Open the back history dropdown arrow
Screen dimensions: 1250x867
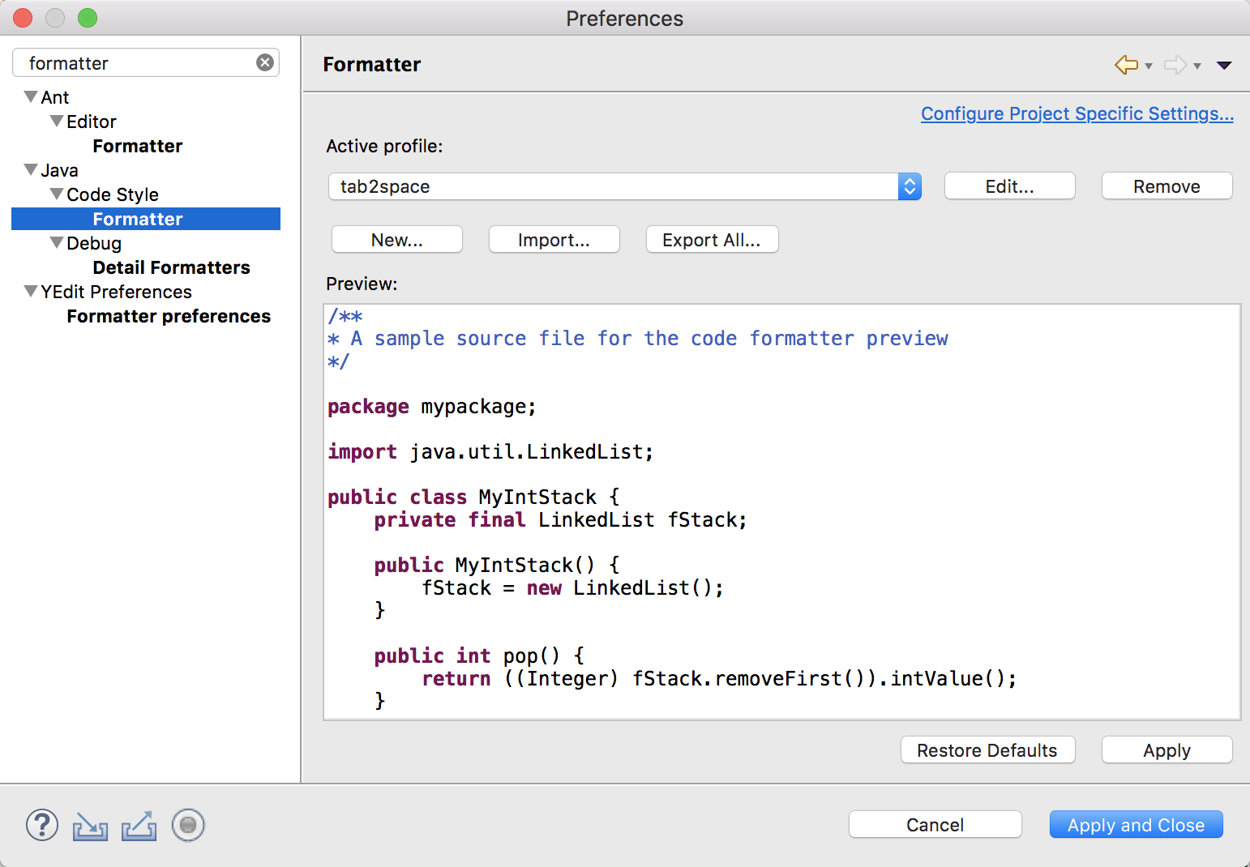point(1149,66)
